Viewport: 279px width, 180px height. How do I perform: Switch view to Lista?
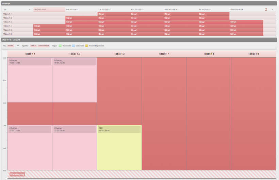[17, 45]
